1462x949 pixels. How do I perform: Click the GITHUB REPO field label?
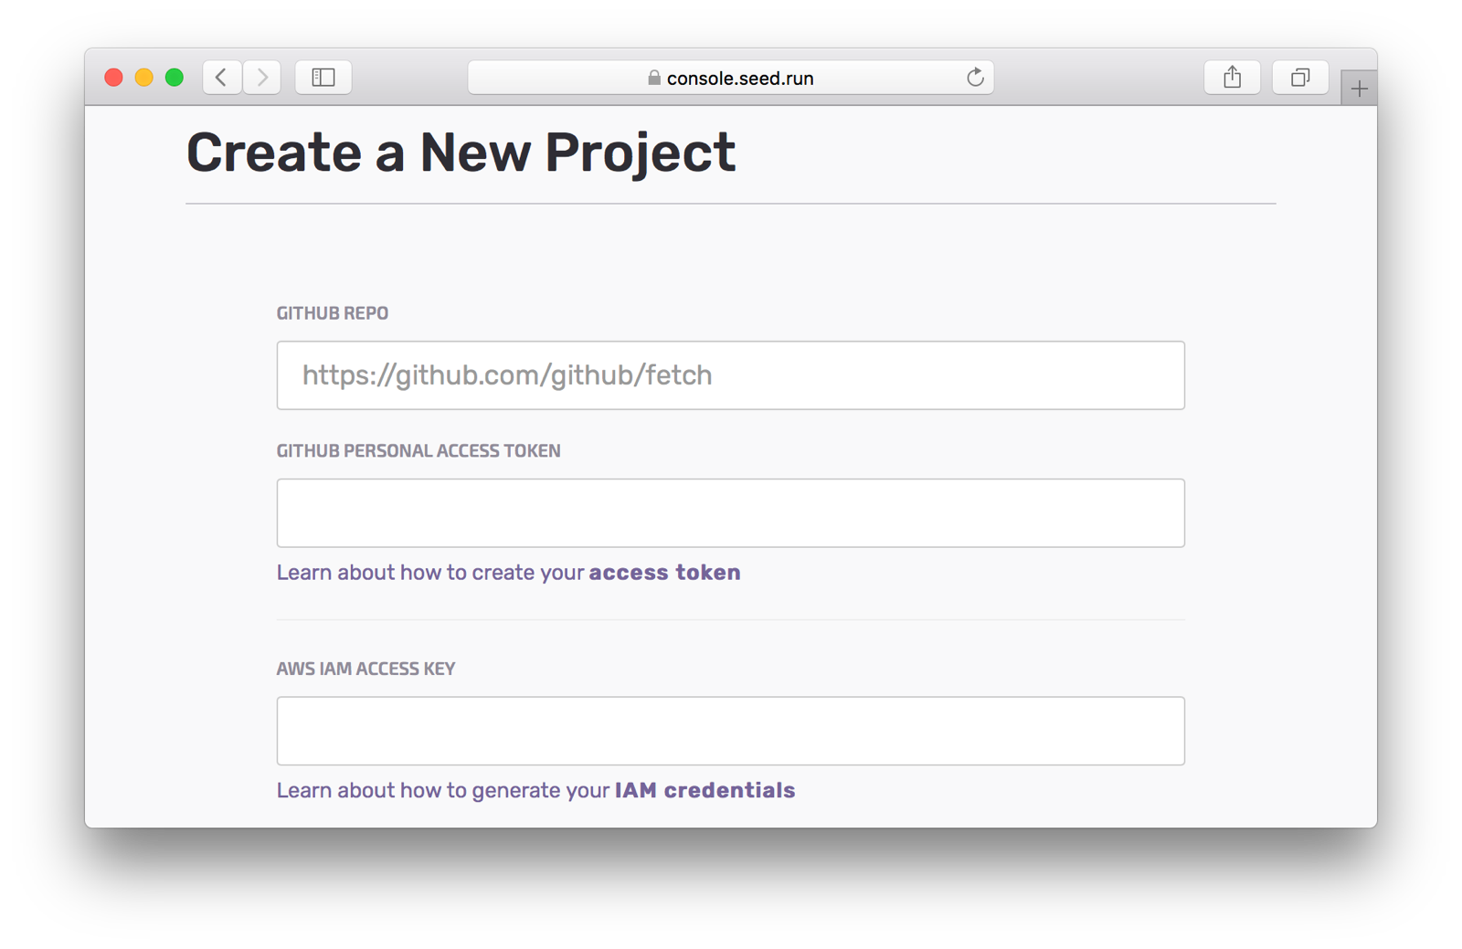[333, 313]
